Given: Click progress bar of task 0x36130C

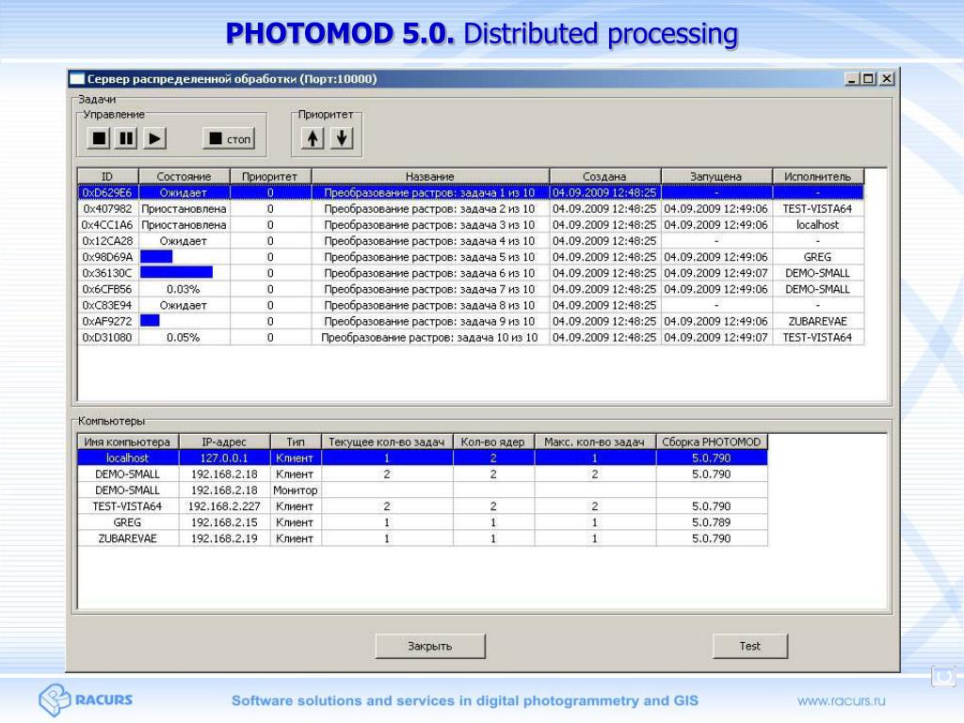Looking at the screenshot, I should (176, 272).
